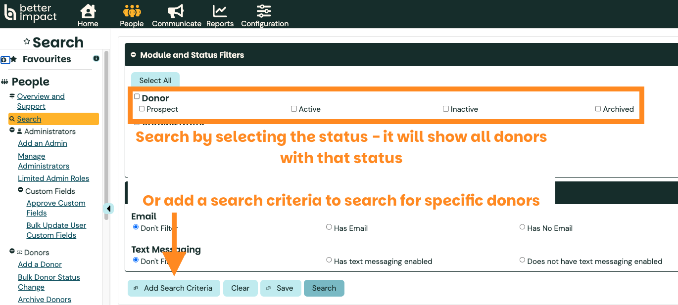Enable the Active status checkbox
This screenshot has width=678, height=305.
pos(294,109)
